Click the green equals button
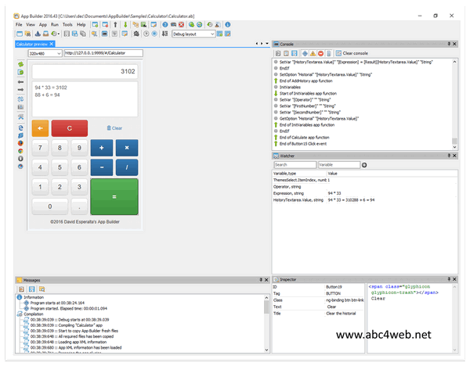This screenshot has width=470, height=366. [114, 196]
